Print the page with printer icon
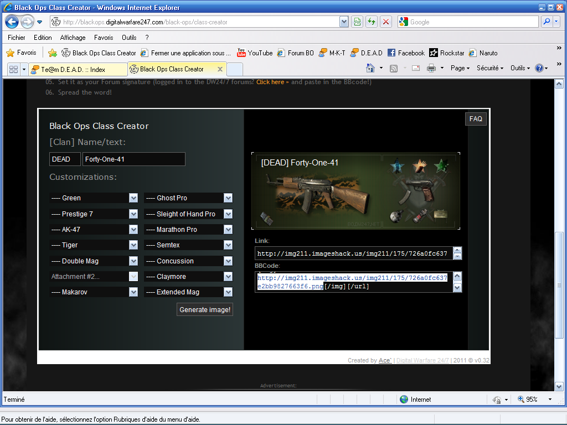This screenshot has height=425, width=567. (431, 68)
